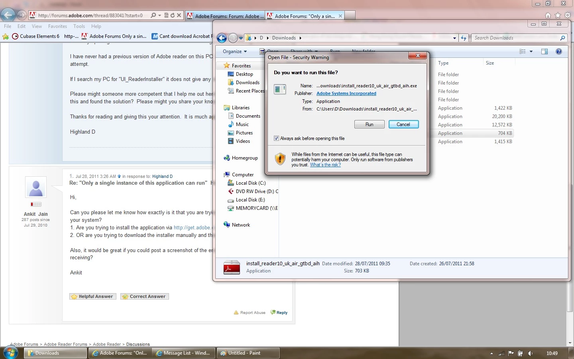Open IE address bar autocomplete dropdown arrow

(160, 15)
